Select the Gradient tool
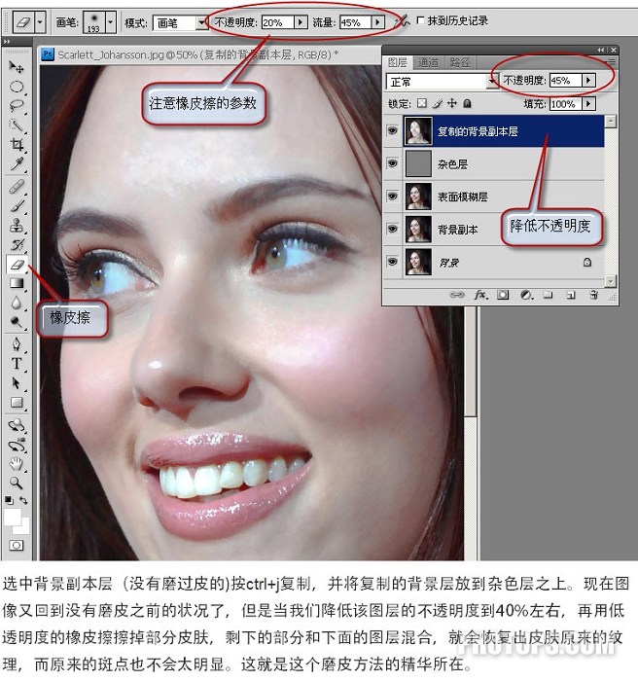Screen dimensions: 638x681 (x=17, y=284)
